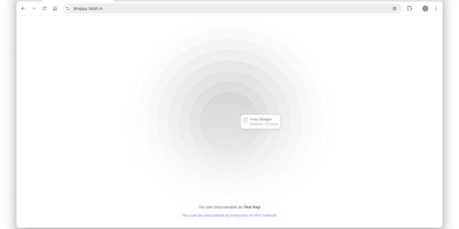The image size is (459, 229).
Task: Click the browser forward arrow
Action: click(33, 9)
